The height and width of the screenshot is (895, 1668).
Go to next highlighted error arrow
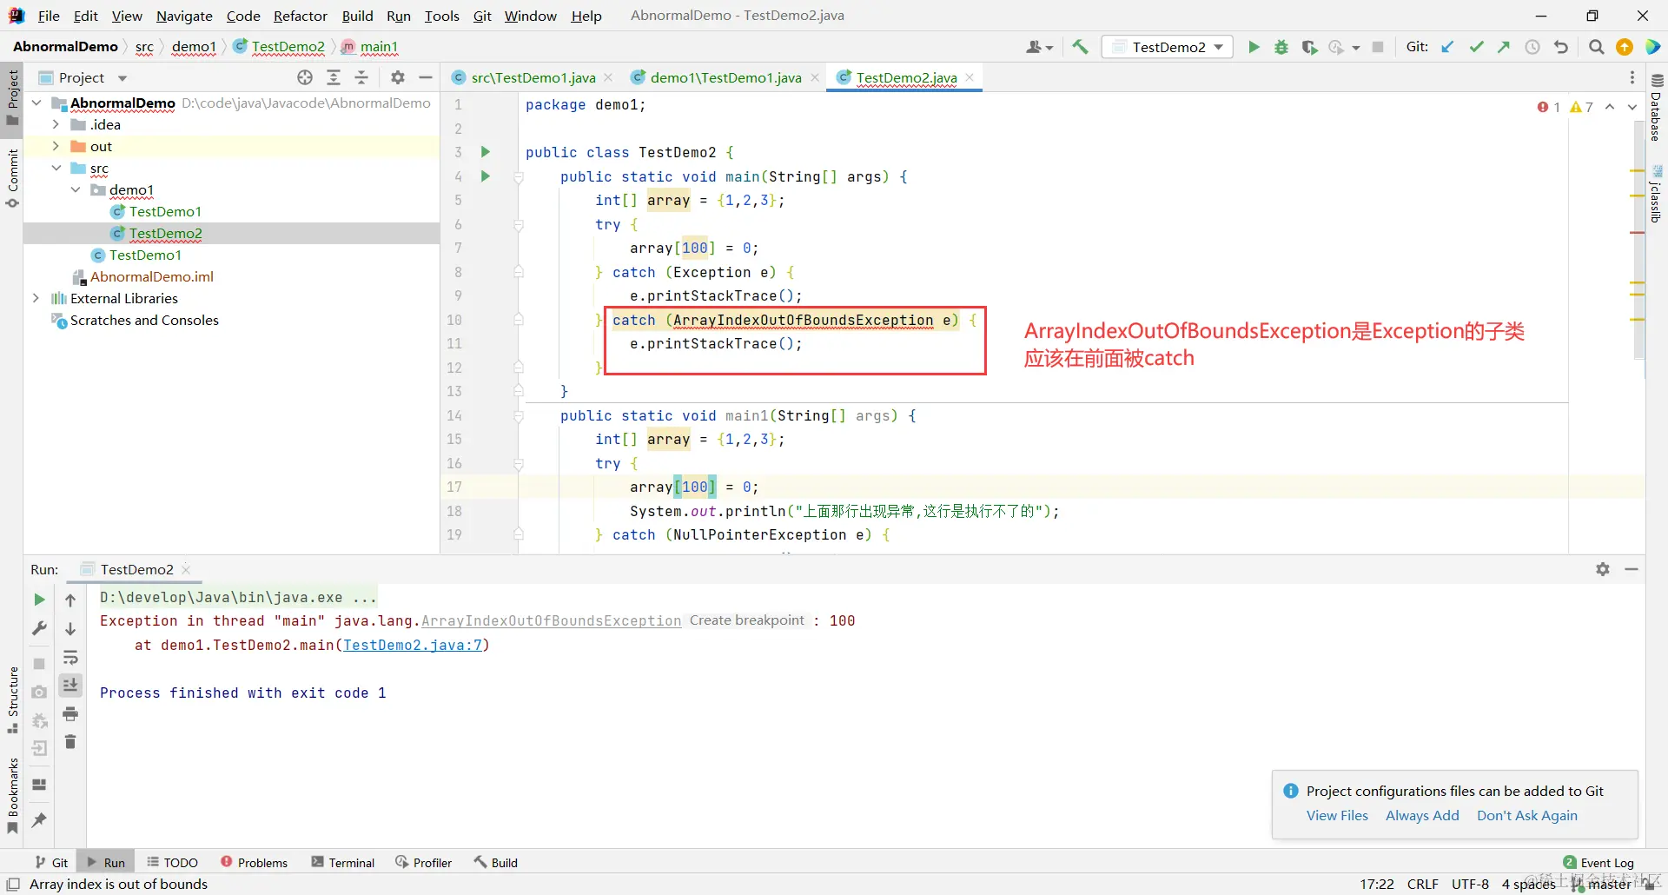coord(1632,107)
